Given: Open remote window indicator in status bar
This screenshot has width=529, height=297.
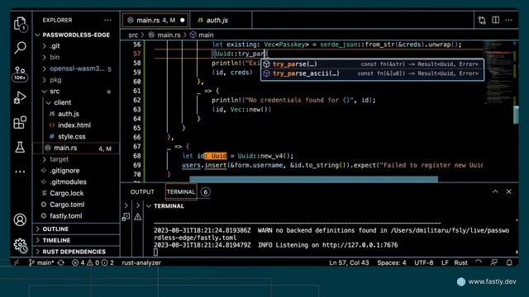Looking at the screenshot, I should click(x=17, y=262).
